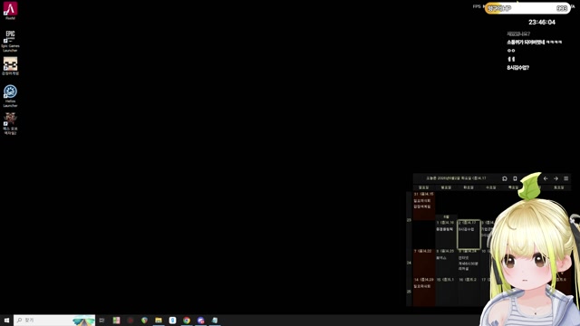Select the highlighted day 2 calendar cell

[x=469, y=235]
